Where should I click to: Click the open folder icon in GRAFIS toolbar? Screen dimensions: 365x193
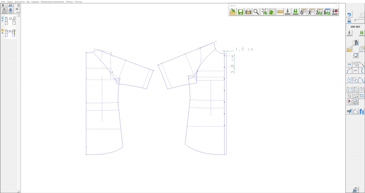tap(233, 12)
